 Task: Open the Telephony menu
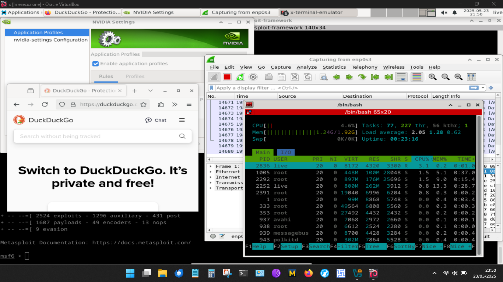[364, 67]
